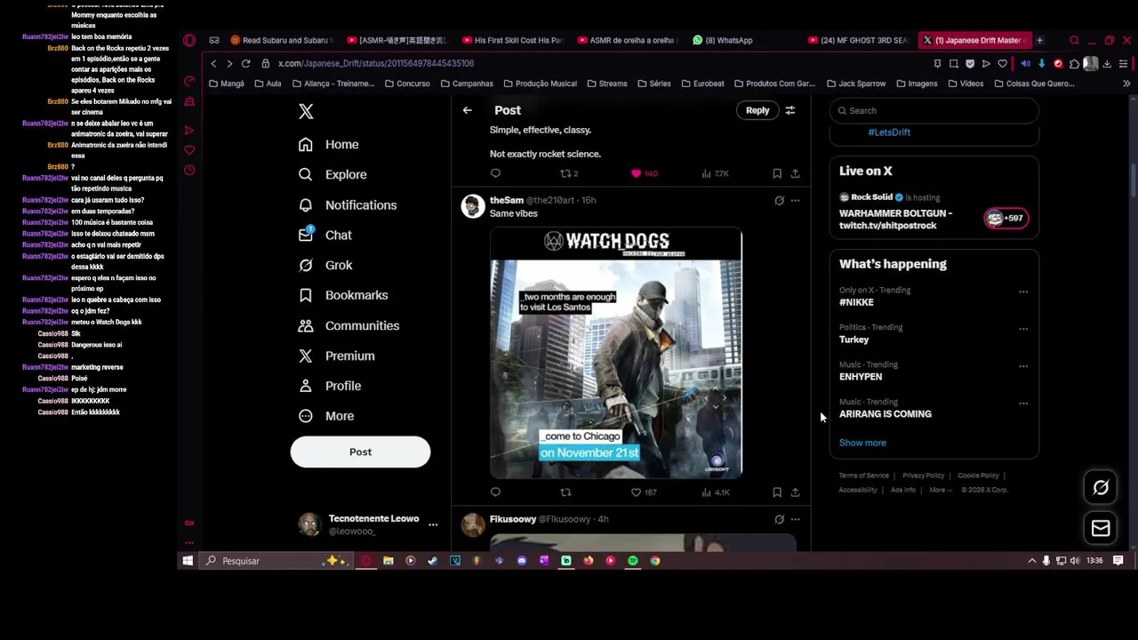Open reply sorting options icon
1138x640 pixels.
790,110
